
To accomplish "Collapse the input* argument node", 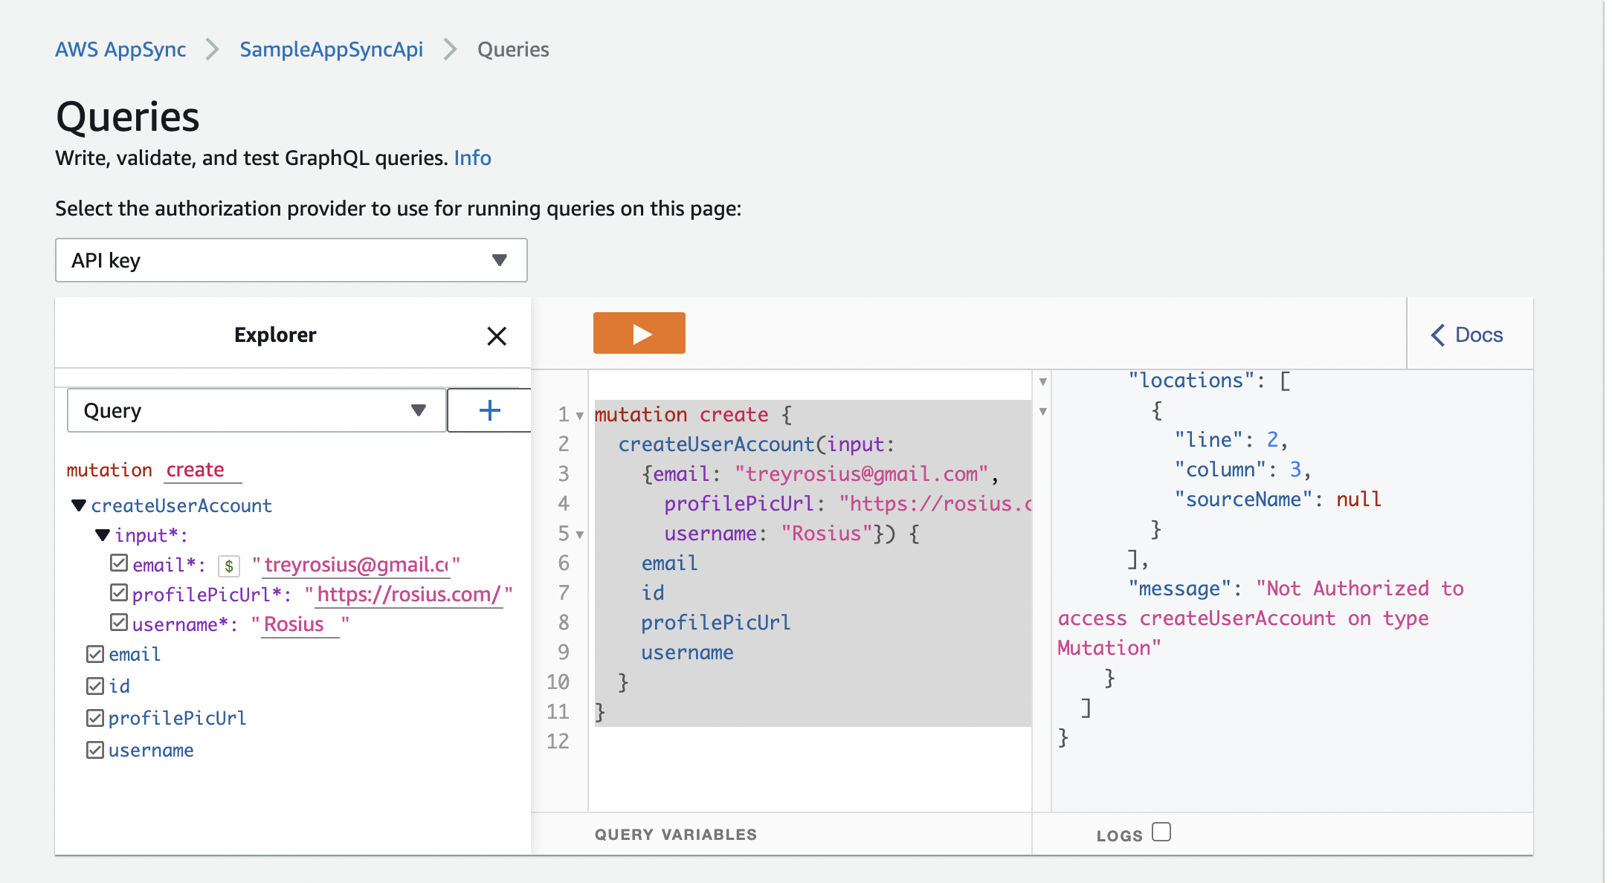I will click(103, 535).
